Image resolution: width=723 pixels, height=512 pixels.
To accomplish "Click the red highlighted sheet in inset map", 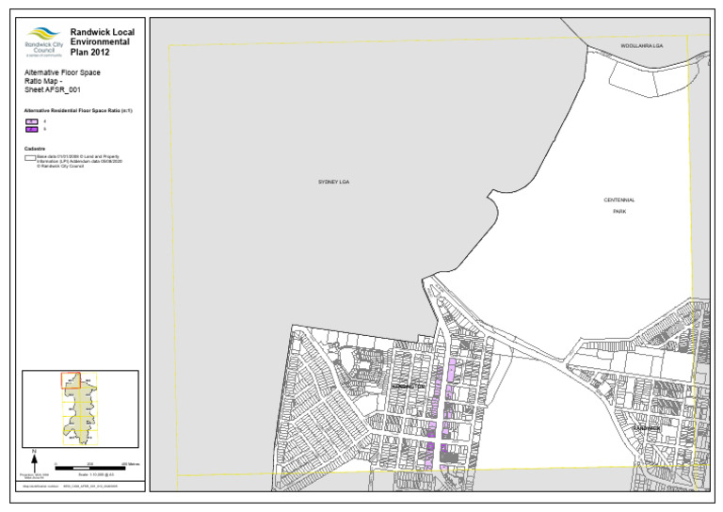I will (x=71, y=380).
